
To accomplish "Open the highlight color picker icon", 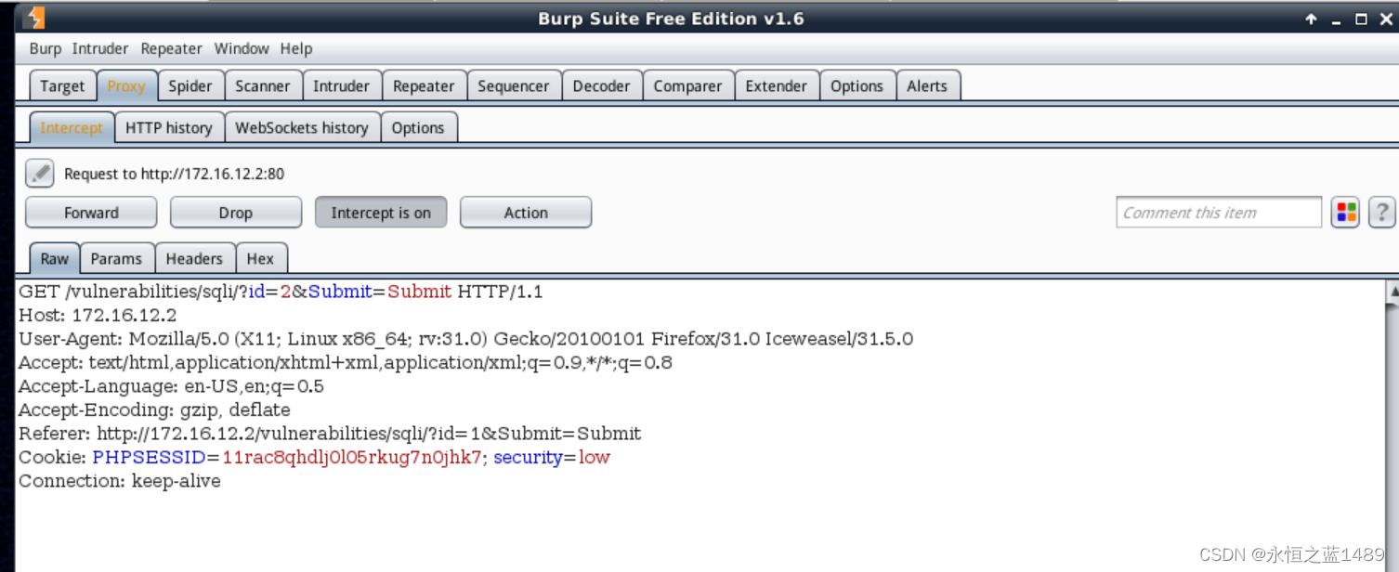I will click(x=1345, y=213).
